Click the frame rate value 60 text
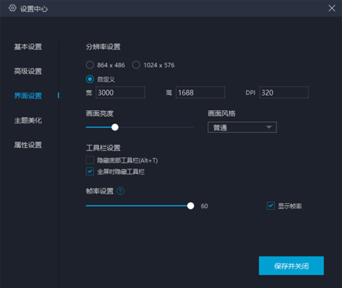342x288 pixels. coord(205,206)
